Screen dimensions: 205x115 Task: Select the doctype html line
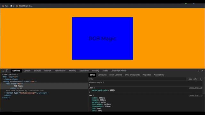[x=10, y=74]
